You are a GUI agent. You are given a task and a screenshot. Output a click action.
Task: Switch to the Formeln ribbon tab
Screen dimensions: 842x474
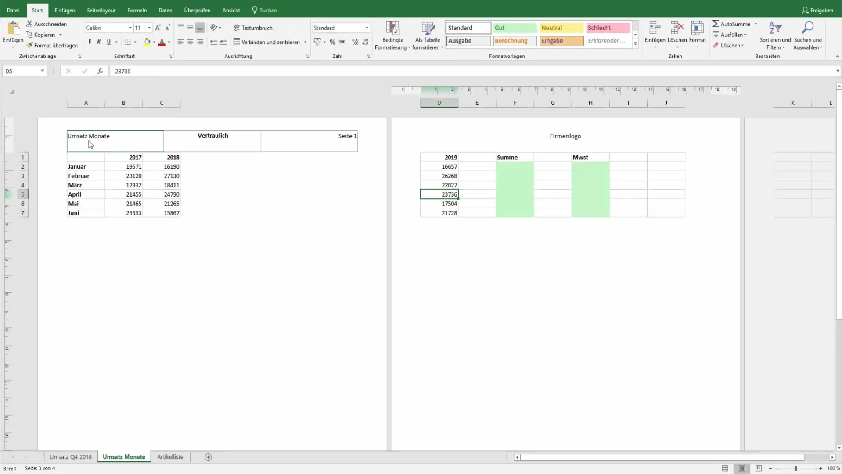coord(137,10)
